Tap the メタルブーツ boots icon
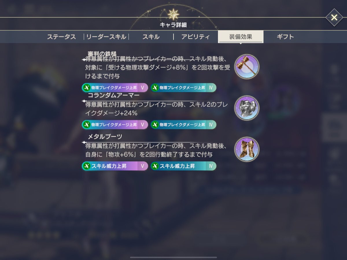347x260 pixels. [247, 149]
